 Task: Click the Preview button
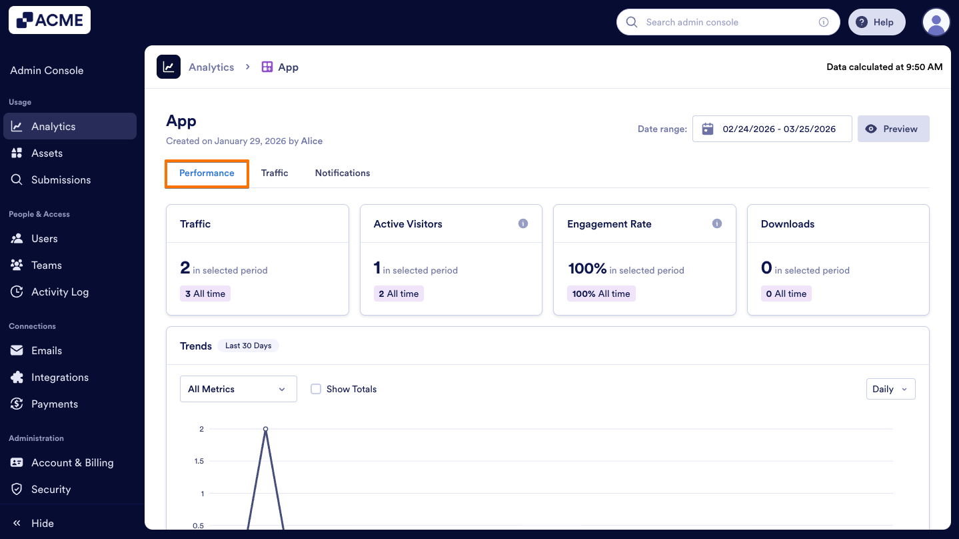click(893, 128)
